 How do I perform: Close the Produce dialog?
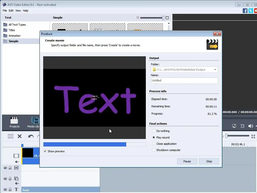click(217, 34)
